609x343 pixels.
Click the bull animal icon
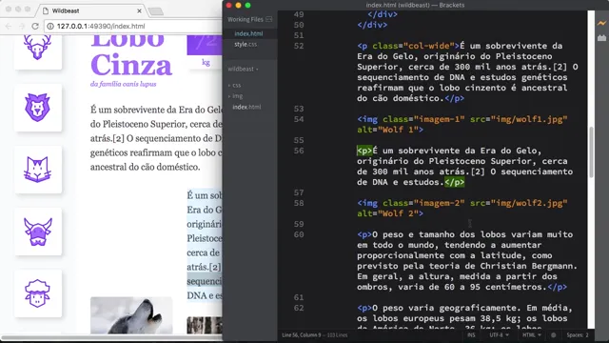37,232
